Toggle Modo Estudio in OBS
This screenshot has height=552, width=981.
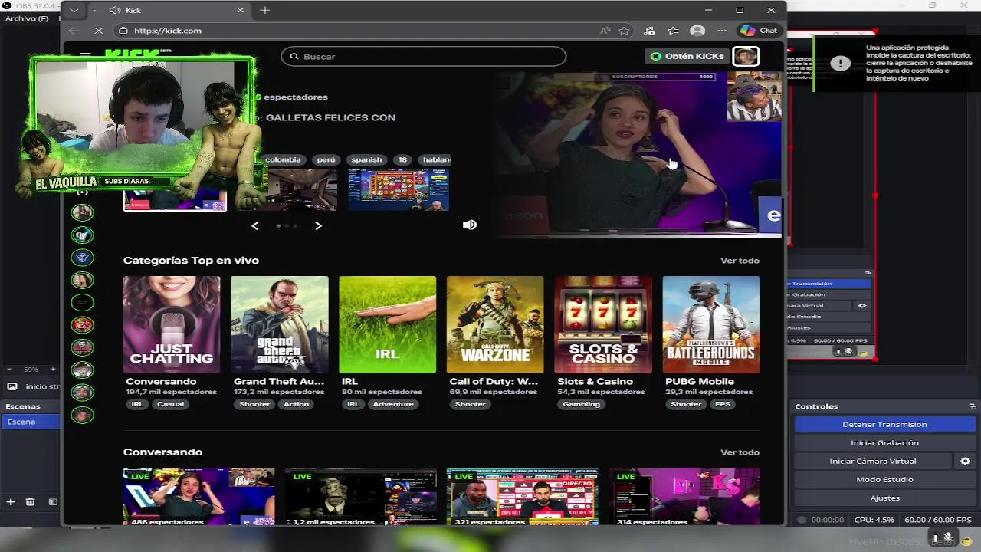[x=884, y=479]
